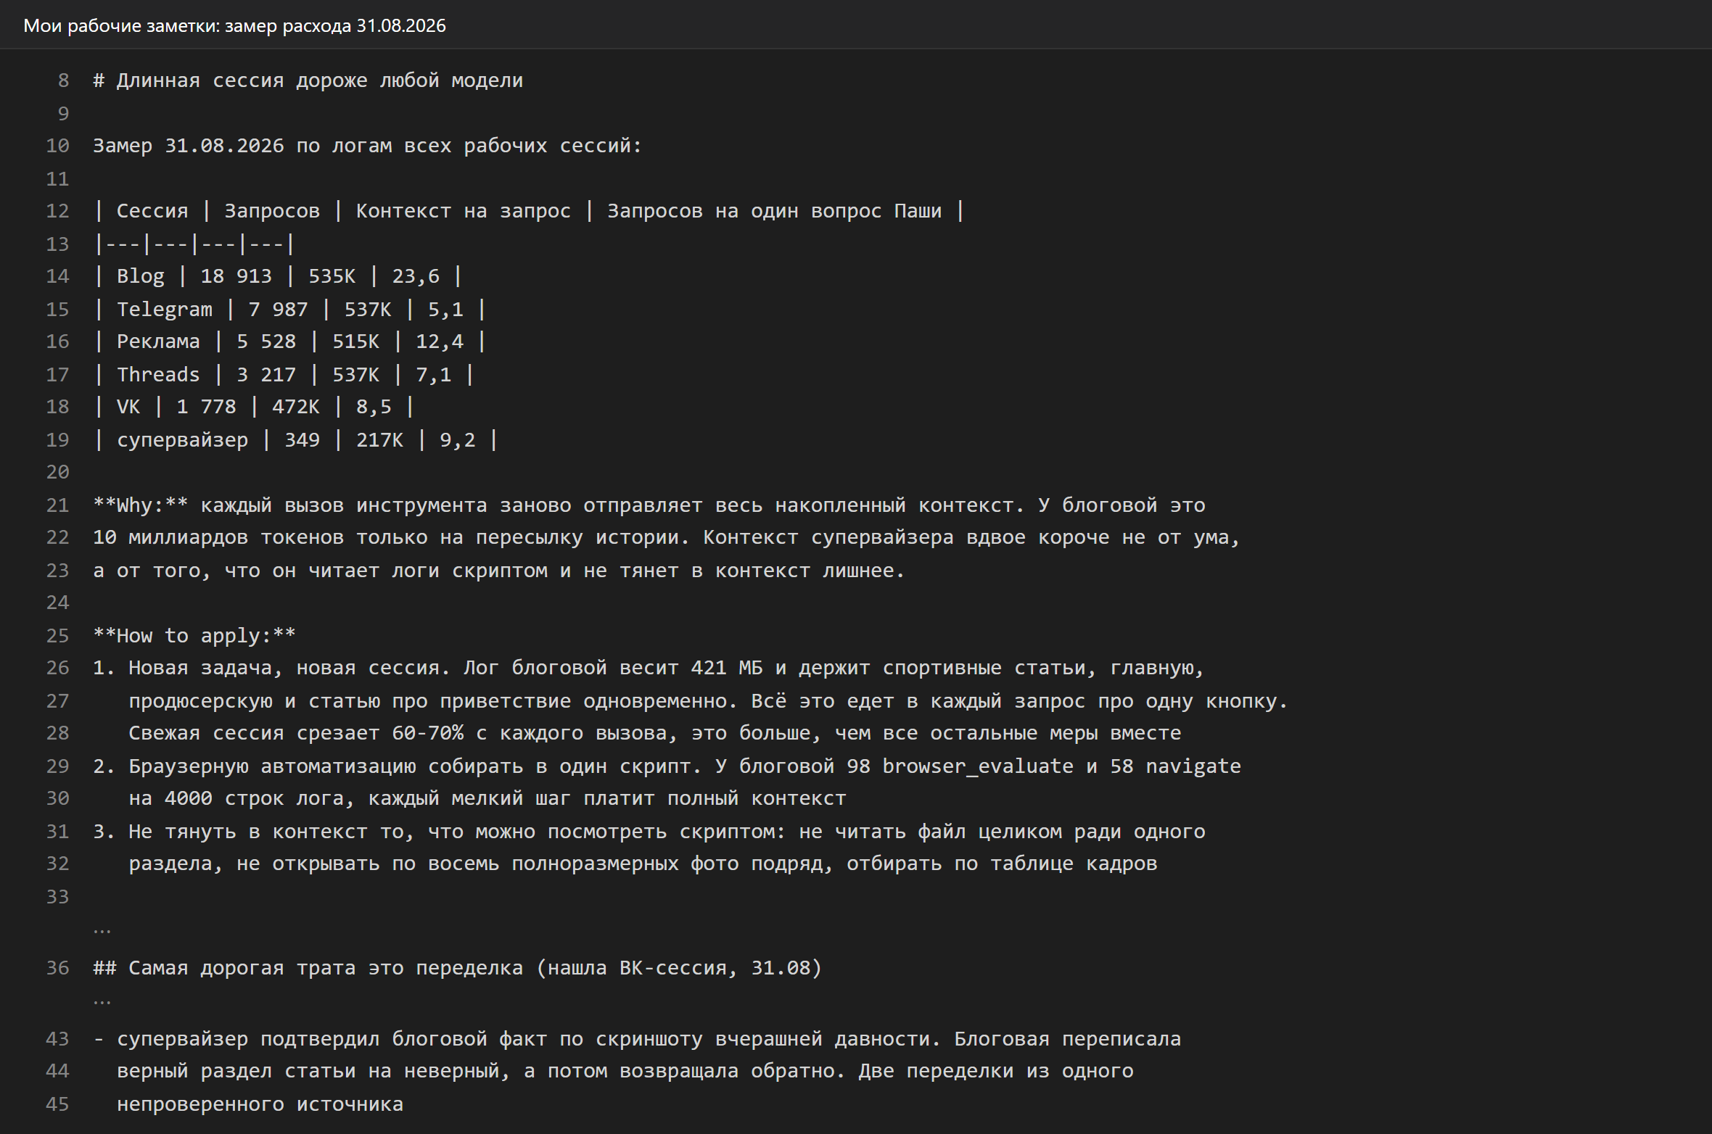
Task: Click line number 26 in gutter
Action: (57, 668)
